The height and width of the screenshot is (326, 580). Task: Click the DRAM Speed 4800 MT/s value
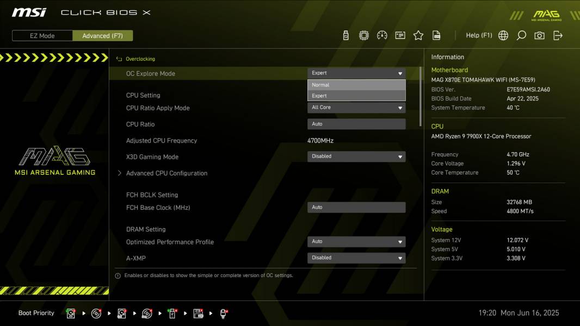(x=520, y=211)
